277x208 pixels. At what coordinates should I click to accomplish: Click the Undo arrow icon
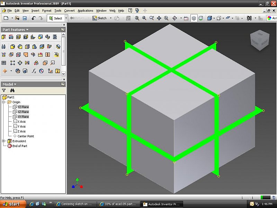point(33,18)
